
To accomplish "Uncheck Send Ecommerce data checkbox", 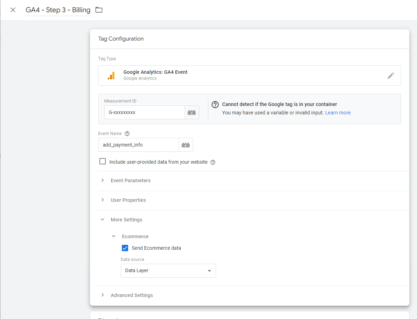I will pos(125,248).
